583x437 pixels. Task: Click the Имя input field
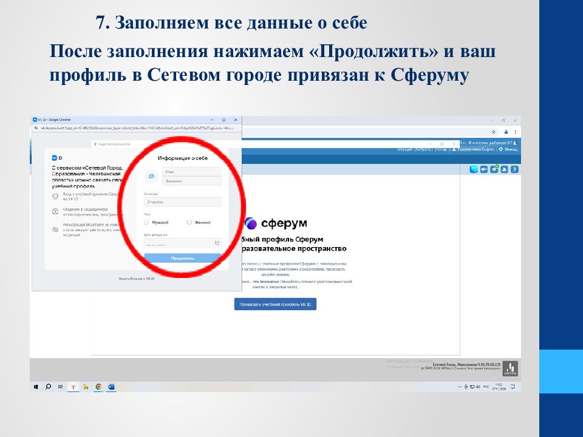tap(192, 172)
